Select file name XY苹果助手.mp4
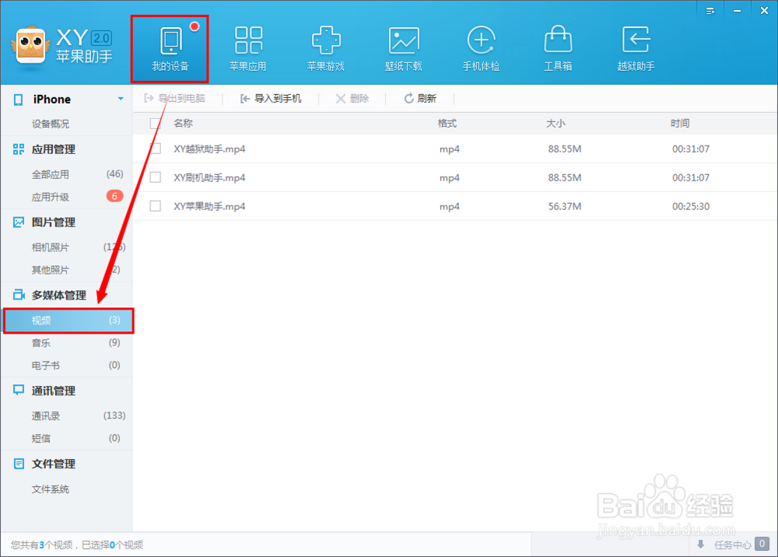The width and height of the screenshot is (778, 557). (x=209, y=206)
